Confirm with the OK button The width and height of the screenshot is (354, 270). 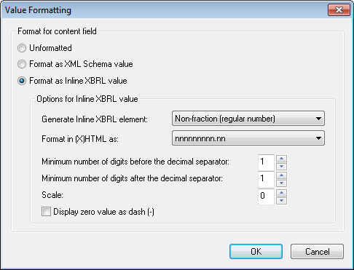click(256, 252)
